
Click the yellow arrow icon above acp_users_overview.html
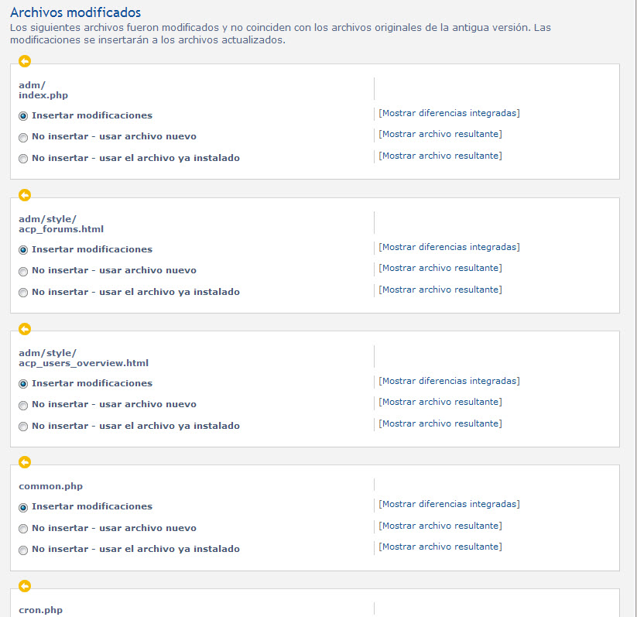point(24,329)
